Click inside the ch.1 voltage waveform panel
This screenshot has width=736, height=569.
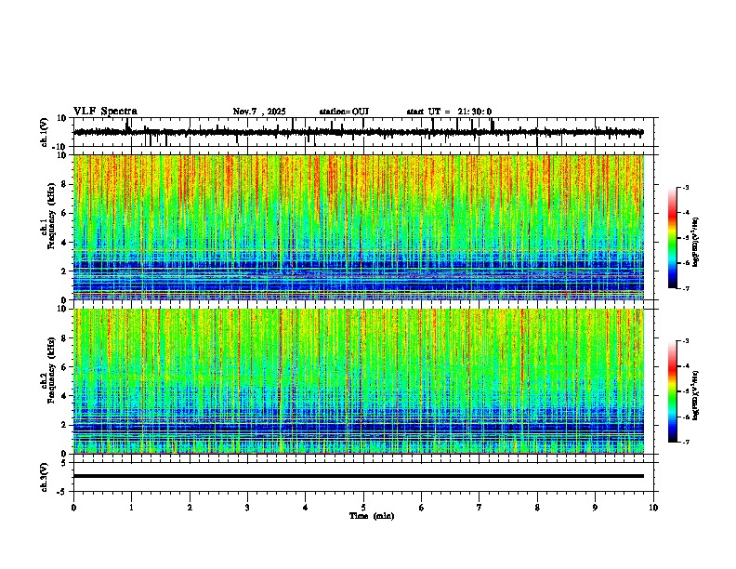[365, 132]
